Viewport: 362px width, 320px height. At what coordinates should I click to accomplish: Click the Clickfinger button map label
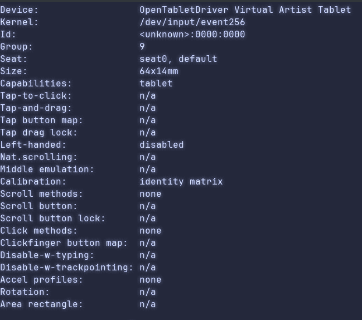pos(64,243)
